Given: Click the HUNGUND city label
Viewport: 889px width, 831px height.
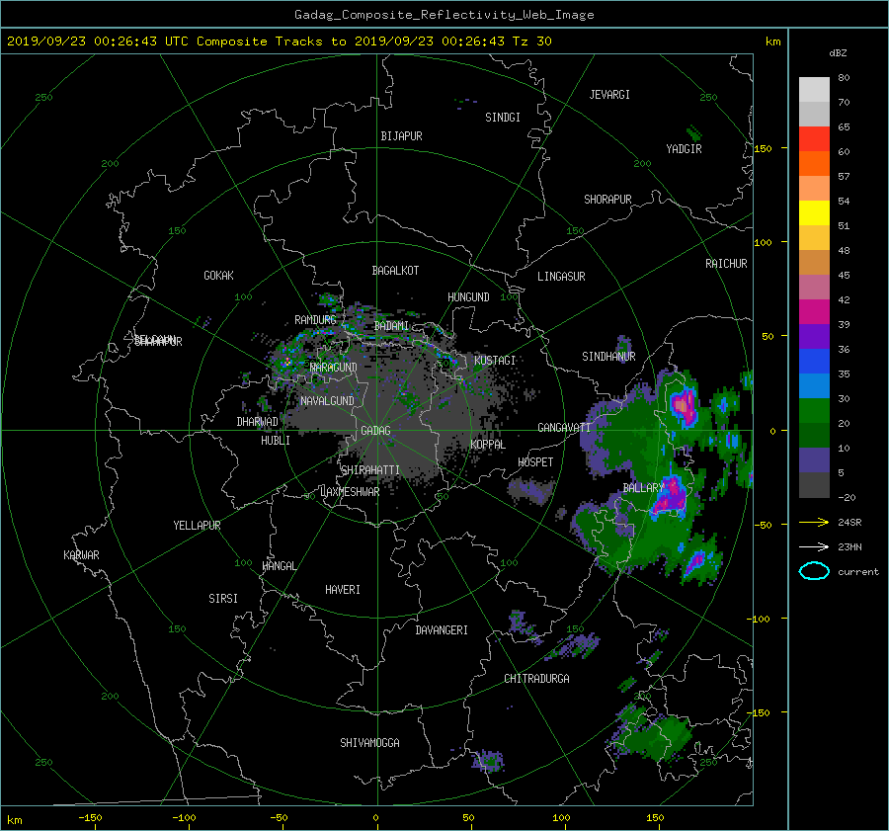Looking at the screenshot, I should coord(468,297).
